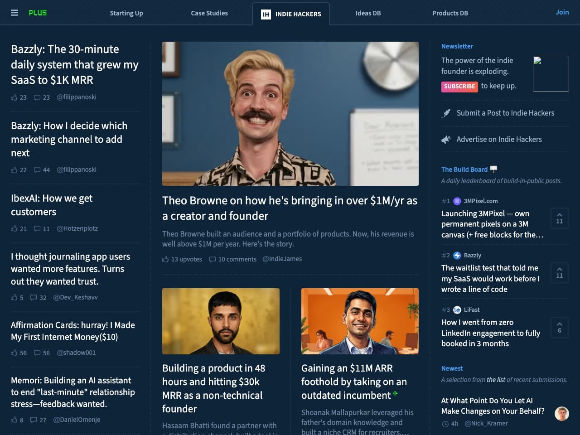Click the IH logo in Indie Hackers tab
Screen dimensions: 580x435
[266, 14]
